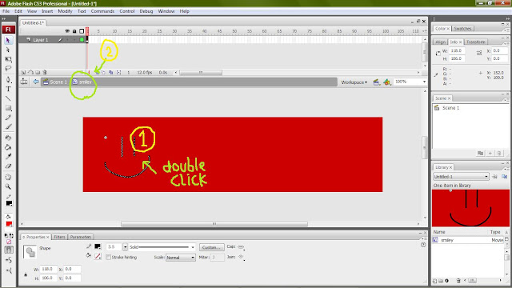Open the Solid stroke style dropdown

[x=162, y=247]
